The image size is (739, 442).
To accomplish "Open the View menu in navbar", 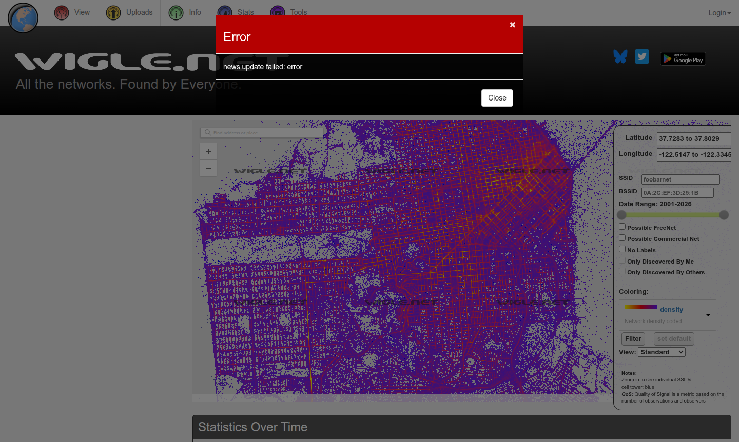I will (72, 13).
